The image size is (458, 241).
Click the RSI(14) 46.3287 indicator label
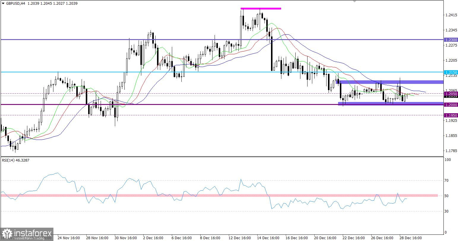click(16, 160)
